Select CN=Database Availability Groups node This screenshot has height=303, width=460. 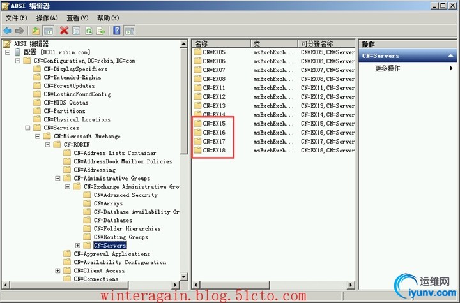(136, 212)
